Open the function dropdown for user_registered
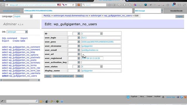Screen dimensions: 187x105 [x=74, y=58]
